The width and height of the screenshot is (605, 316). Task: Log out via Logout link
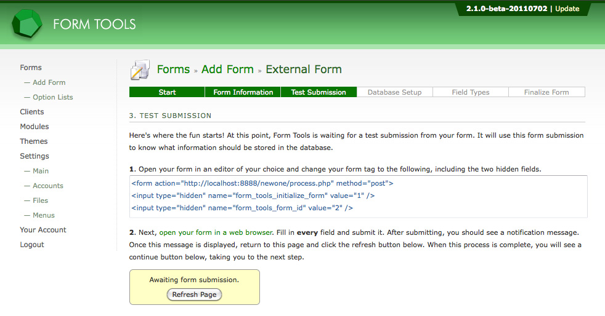32,245
